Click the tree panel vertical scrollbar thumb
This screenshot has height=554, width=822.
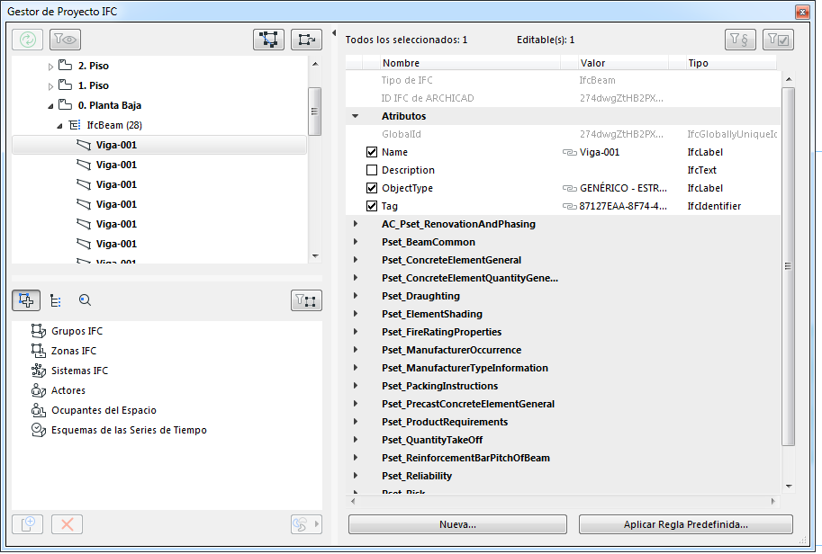pos(314,112)
